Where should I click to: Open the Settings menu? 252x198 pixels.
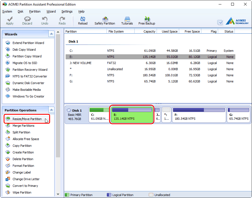(67, 11)
